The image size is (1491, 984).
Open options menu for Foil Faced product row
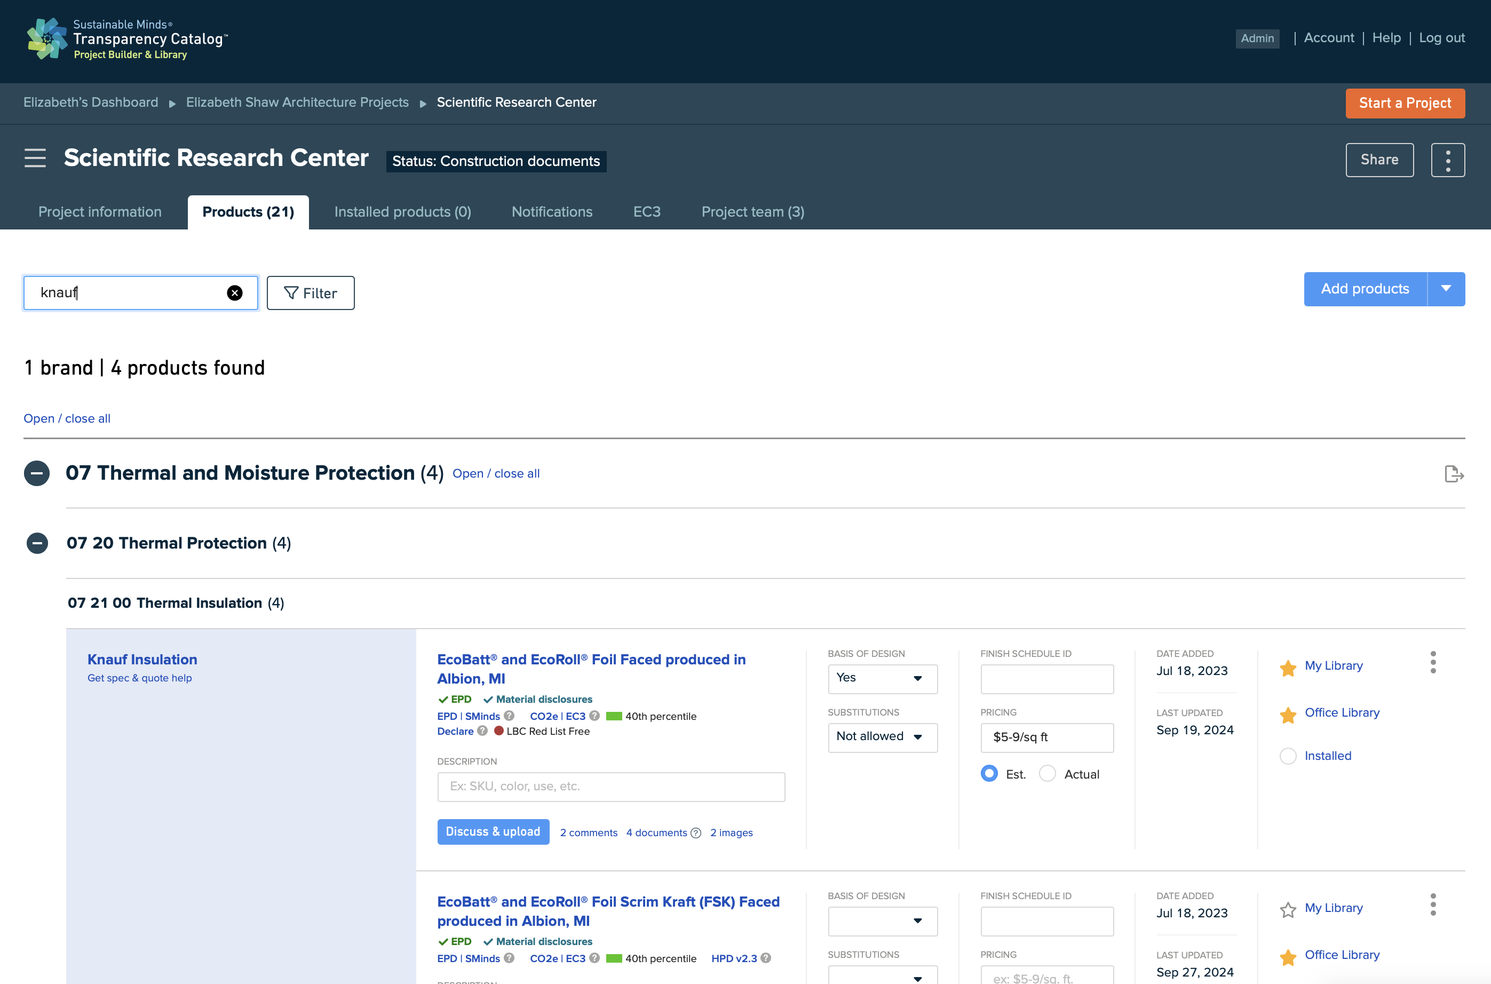(1433, 662)
